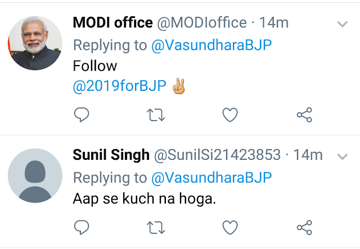Retweet the MODI office tweet

156,114
